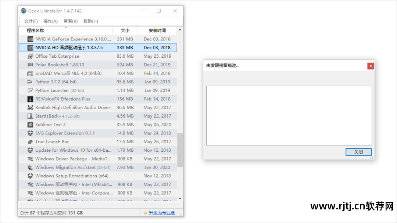
Task: Click the '524 MB' size cell
Action: [125, 65]
